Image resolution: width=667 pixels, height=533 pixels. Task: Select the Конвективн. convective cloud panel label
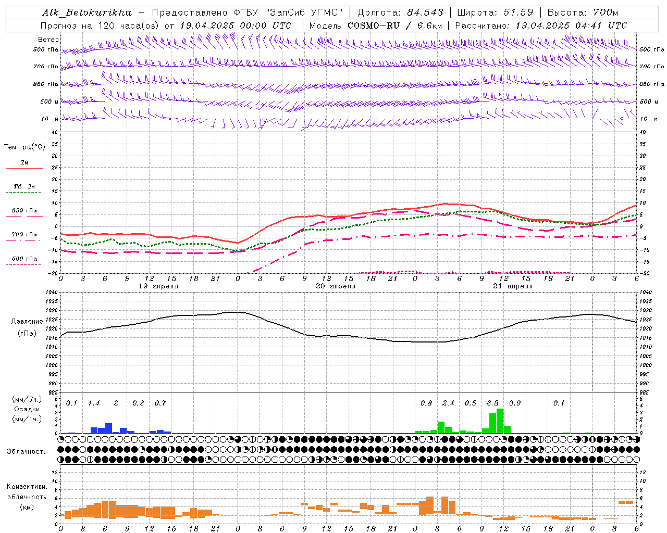pyautogui.click(x=27, y=487)
